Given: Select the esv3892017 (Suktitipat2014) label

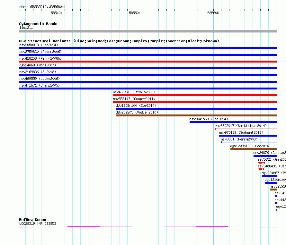Looking at the screenshot, I should [241, 126].
